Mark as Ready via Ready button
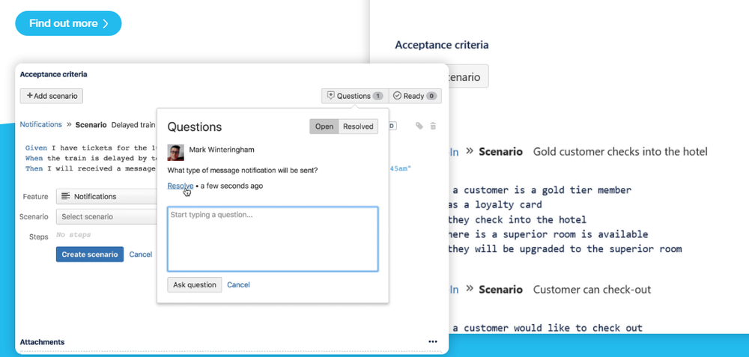The width and height of the screenshot is (749, 357). [415, 96]
